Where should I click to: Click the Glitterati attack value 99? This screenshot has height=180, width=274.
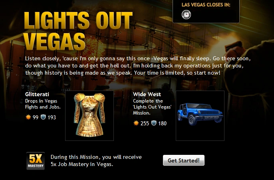point(36,117)
